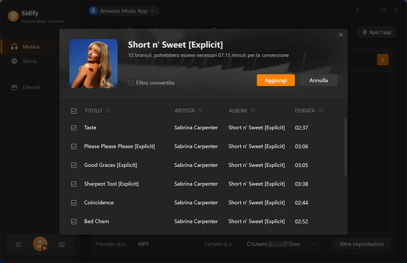This screenshot has width=407, height=263.
Task: Click album name in Bed Chem row
Action: 256,222
